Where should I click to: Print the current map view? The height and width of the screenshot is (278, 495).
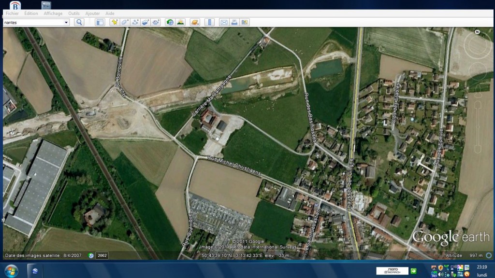click(x=234, y=22)
